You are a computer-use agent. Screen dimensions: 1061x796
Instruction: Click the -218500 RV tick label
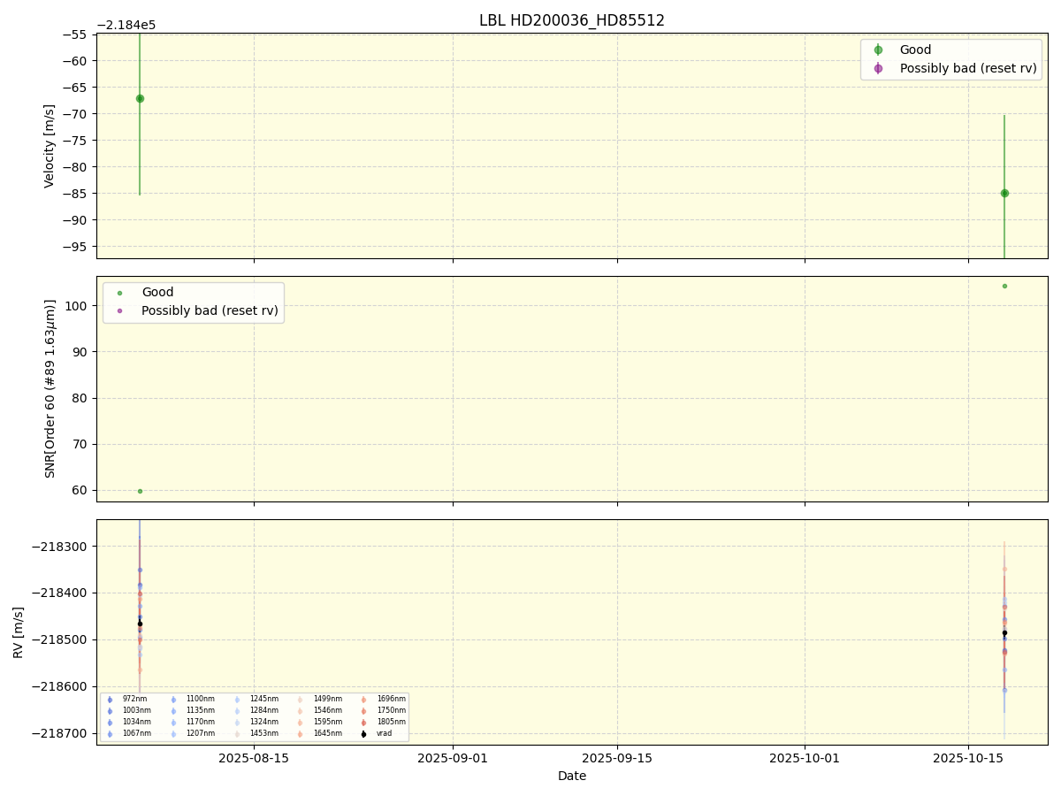tap(60, 640)
